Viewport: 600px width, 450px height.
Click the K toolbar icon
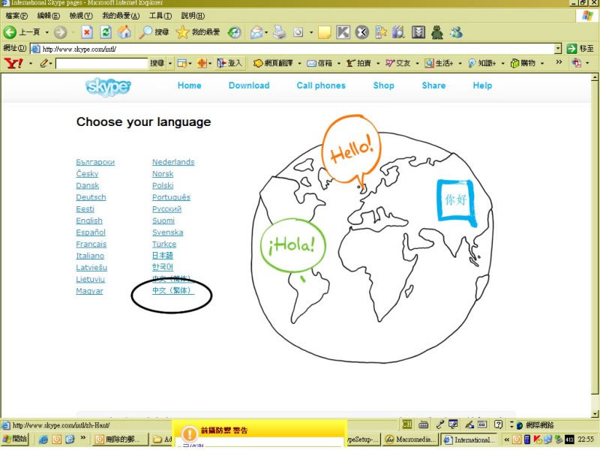point(343,32)
